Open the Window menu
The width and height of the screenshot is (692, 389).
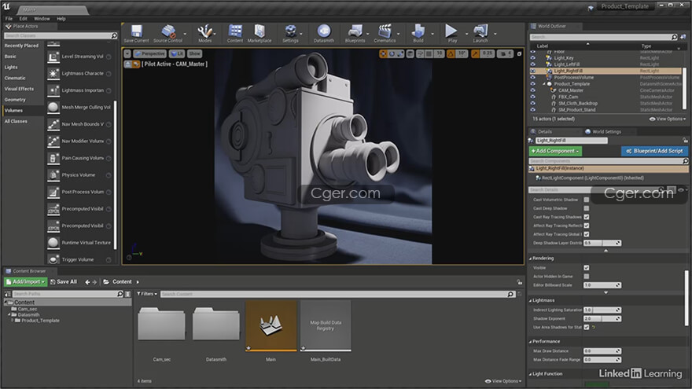[42, 18]
